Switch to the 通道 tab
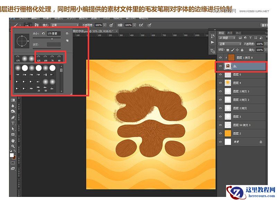The width and height of the screenshot is (277, 200). [230, 33]
